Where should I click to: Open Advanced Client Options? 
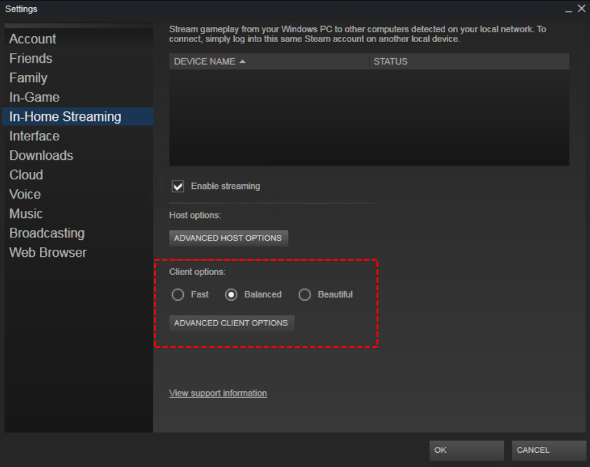coord(232,323)
